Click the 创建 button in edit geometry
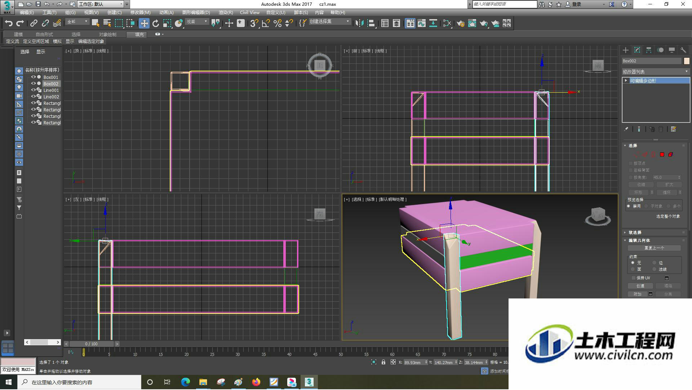 pyautogui.click(x=640, y=286)
